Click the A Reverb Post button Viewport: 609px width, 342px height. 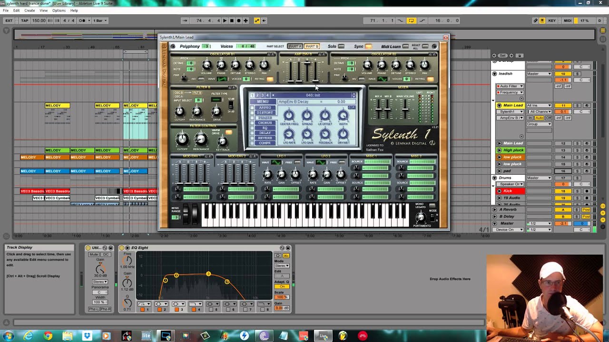[x=586, y=209]
